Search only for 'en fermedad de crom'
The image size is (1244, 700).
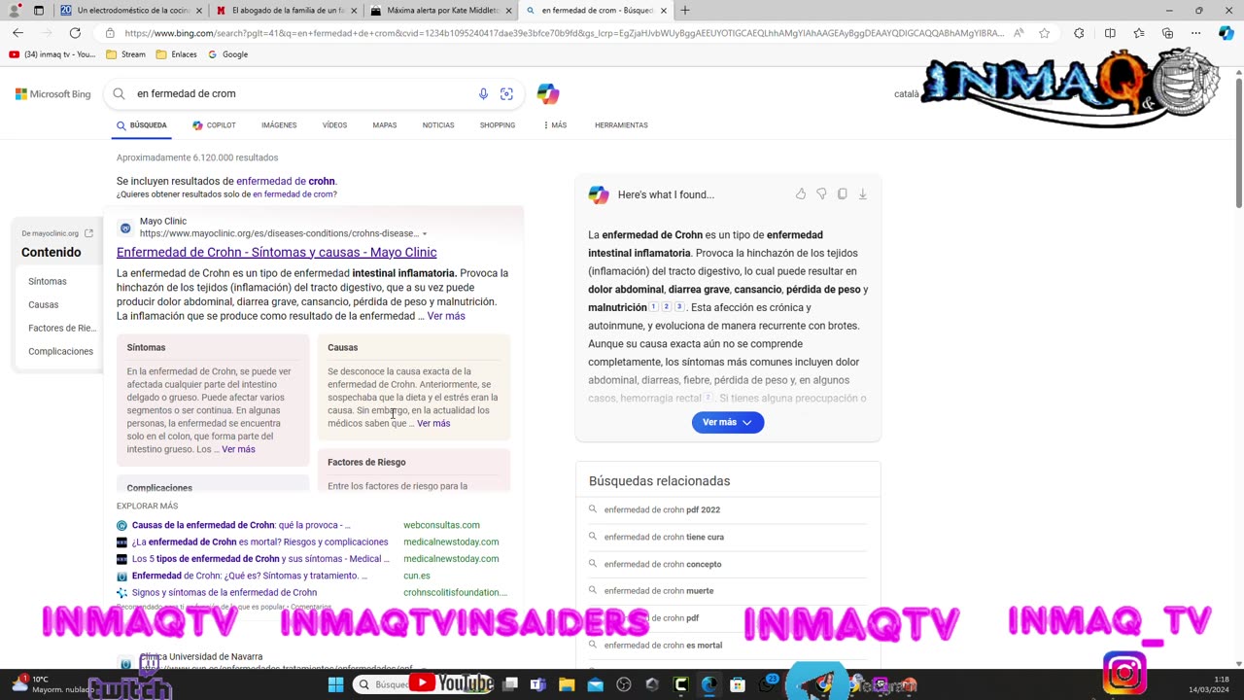[294, 194]
